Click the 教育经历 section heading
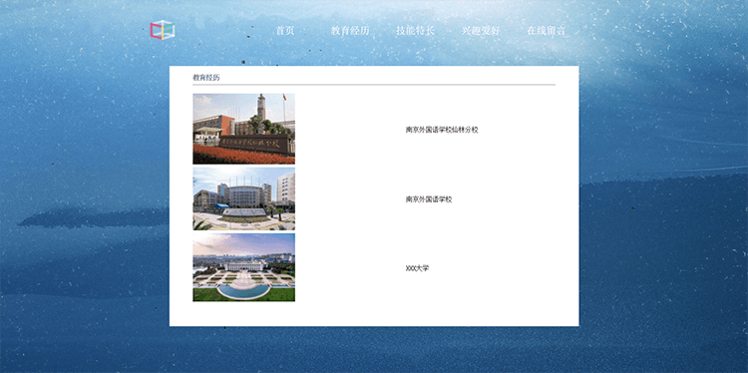Screen dimensions: 748x373 206,77
